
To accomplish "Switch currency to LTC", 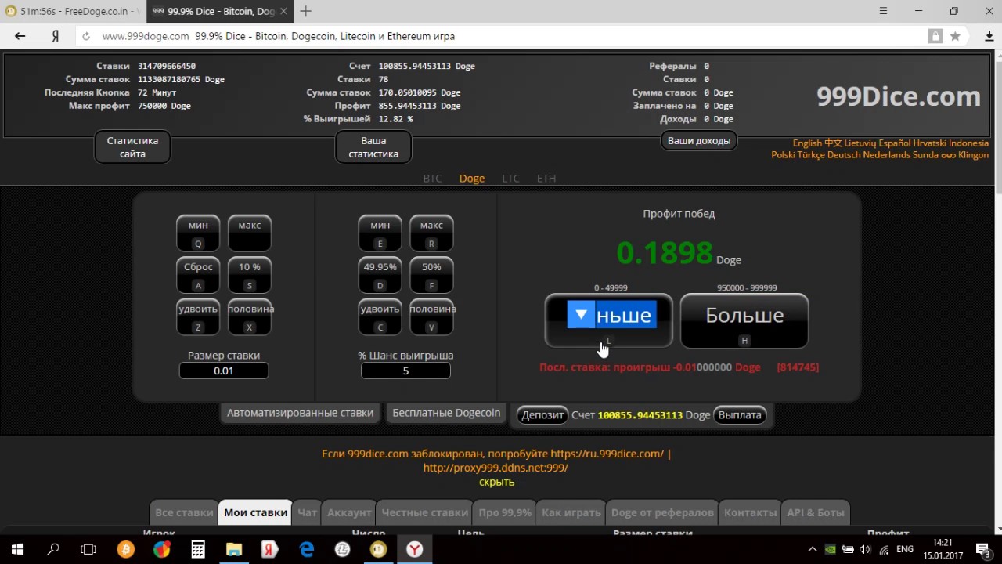I will (x=510, y=179).
